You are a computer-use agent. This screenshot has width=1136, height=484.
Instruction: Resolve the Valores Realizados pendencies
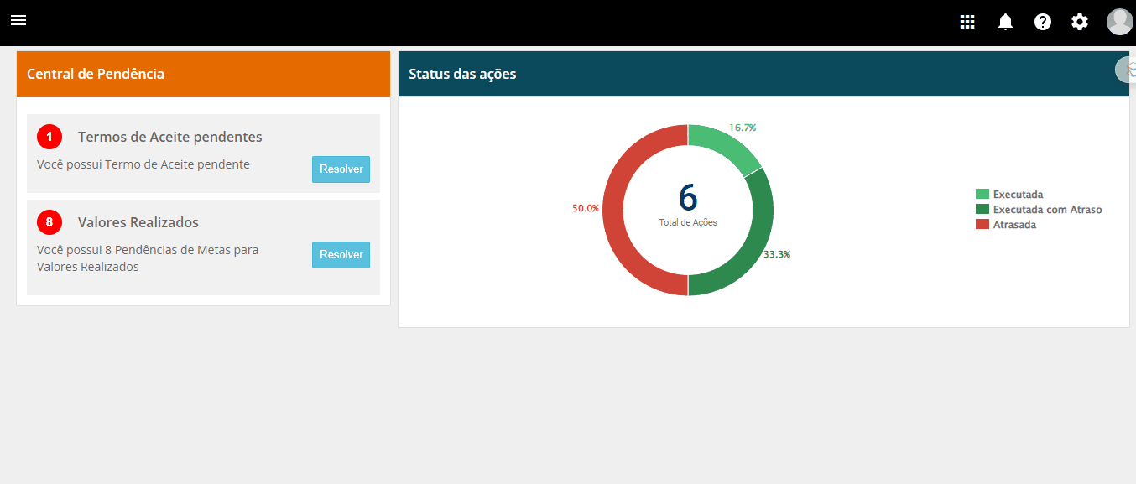pyautogui.click(x=341, y=255)
